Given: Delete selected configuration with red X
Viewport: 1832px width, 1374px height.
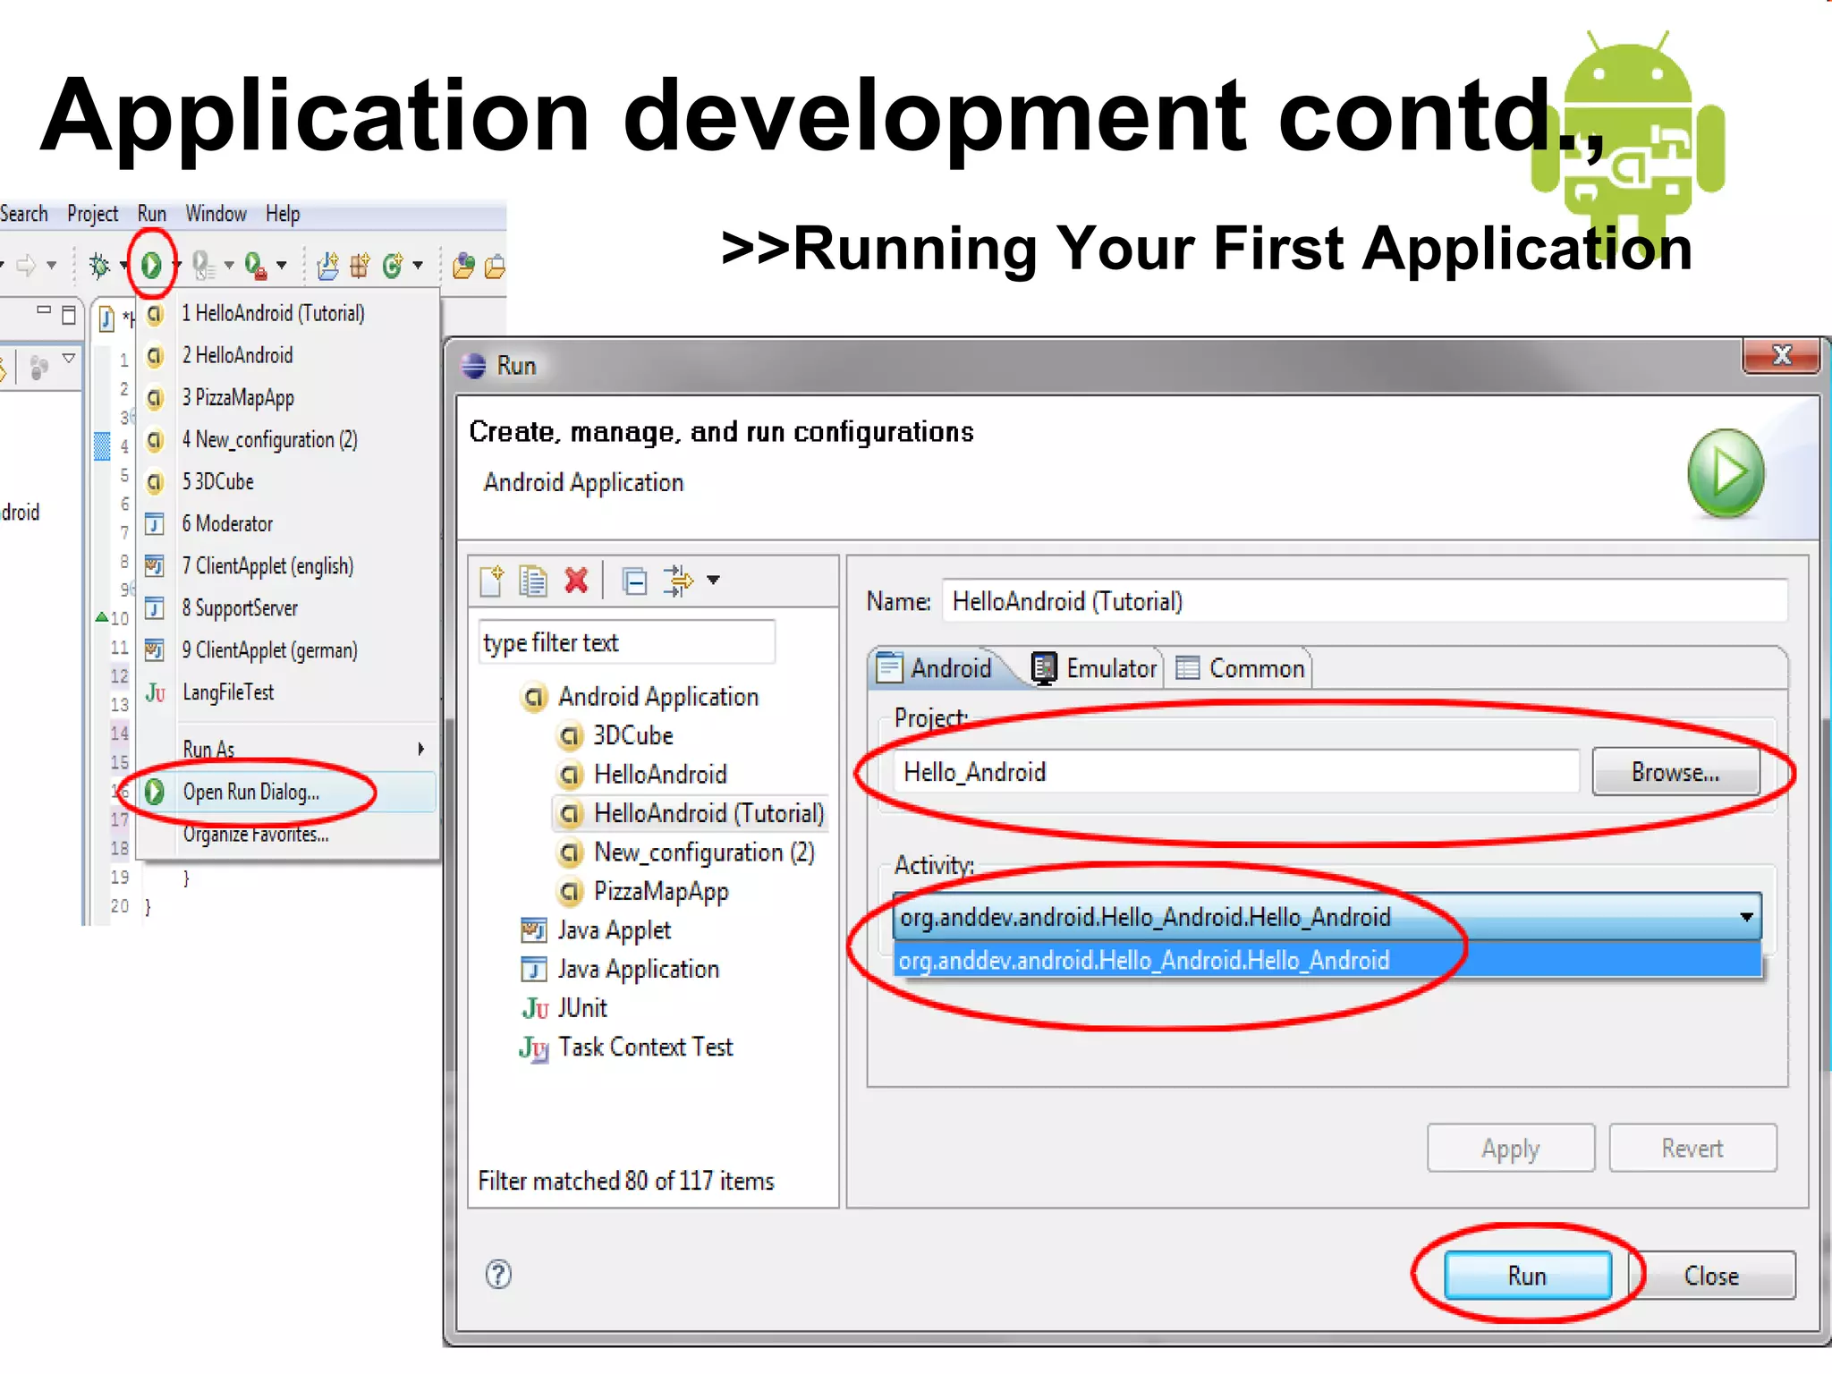Looking at the screenshot, I should coord(576,581).
